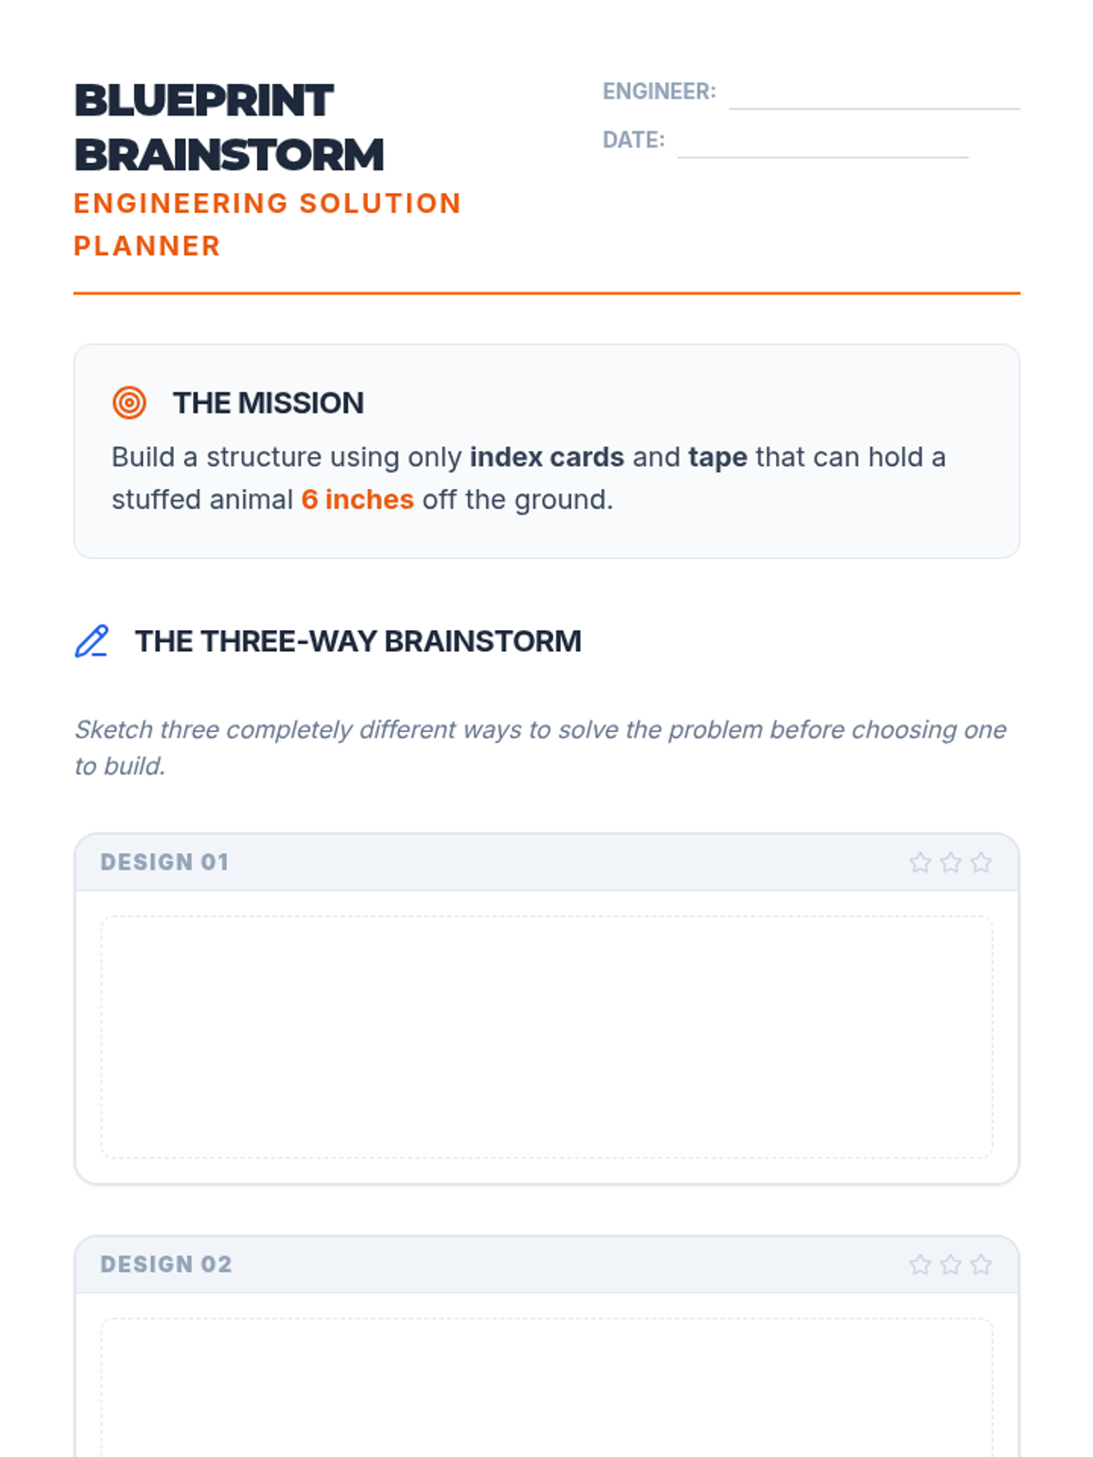
Task: Click the orange "6 inches" text
Action: (x=357, y=500)
